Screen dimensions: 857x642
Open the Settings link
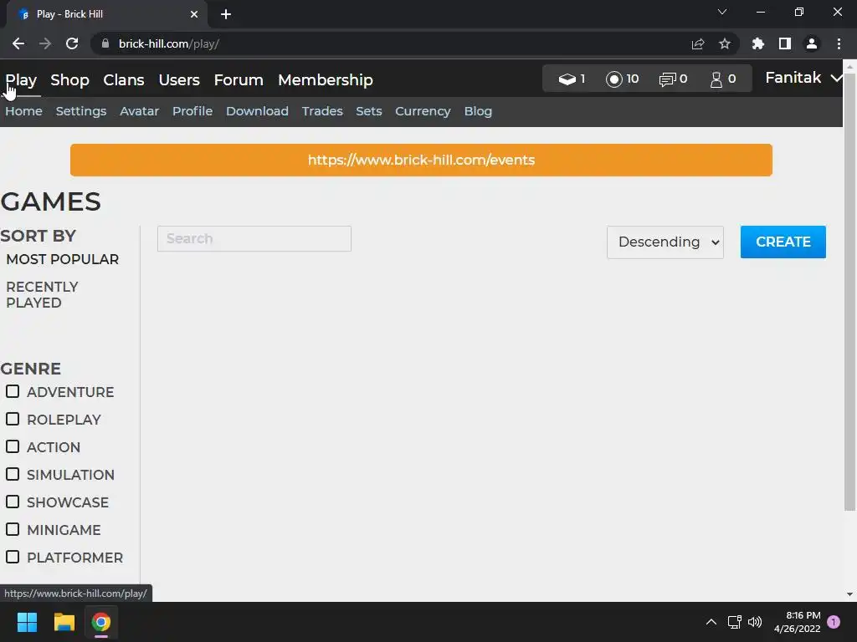coord(81,111)
